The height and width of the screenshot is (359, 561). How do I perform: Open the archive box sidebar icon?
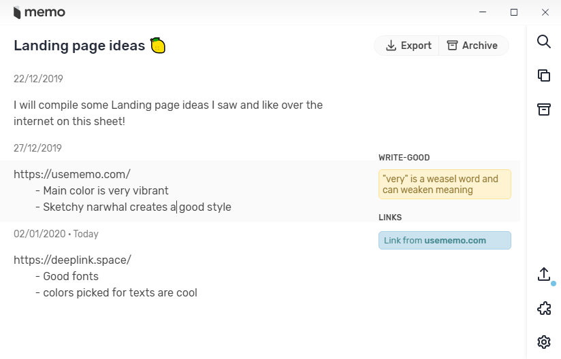click(x=543, y=109)
